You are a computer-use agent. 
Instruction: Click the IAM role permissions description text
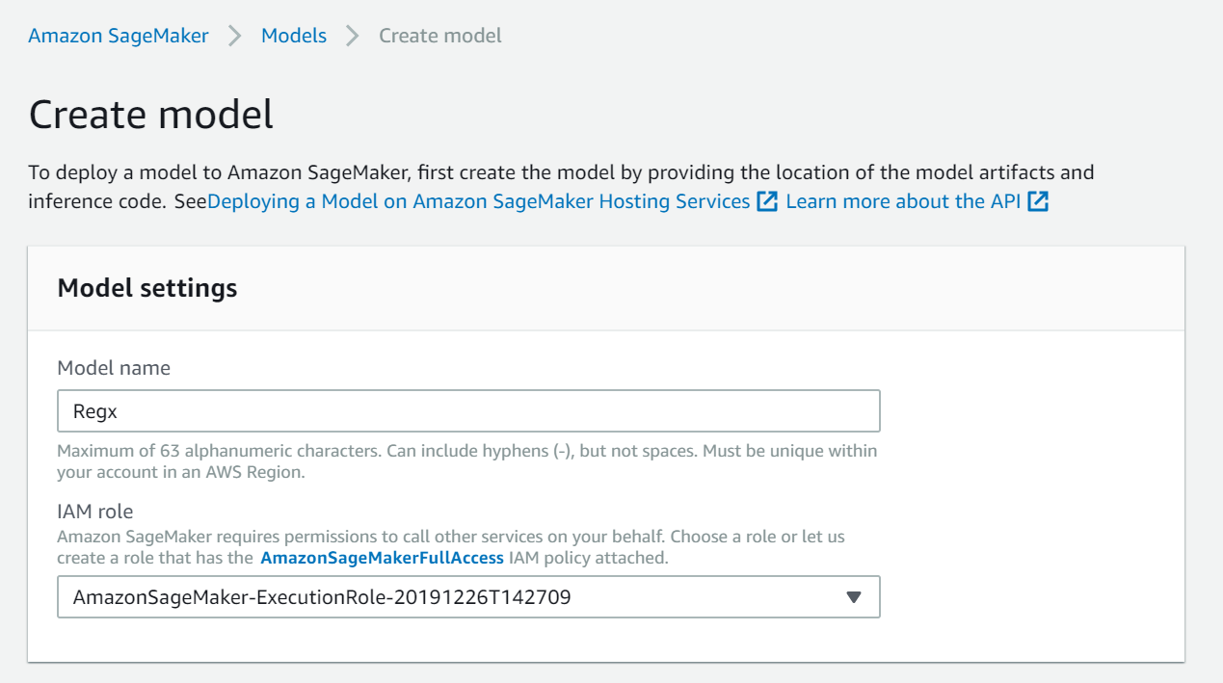click(451, 546)
